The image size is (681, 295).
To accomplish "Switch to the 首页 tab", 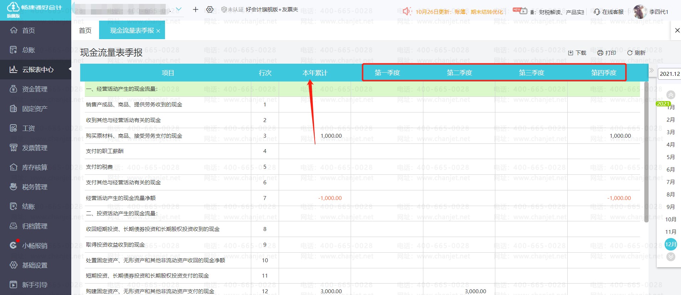I will pos(85,31).
